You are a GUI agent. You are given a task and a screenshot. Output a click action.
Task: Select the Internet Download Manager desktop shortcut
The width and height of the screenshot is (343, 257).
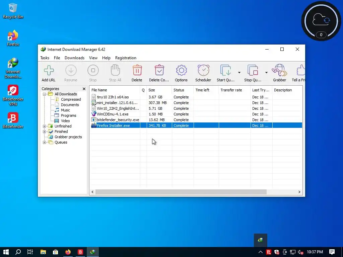coord(13,68)
